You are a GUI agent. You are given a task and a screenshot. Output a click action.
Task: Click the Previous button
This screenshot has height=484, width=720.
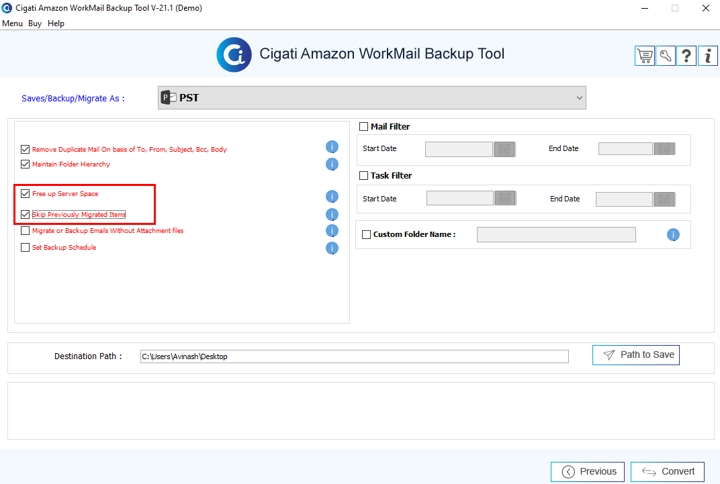tap(588, 472)
